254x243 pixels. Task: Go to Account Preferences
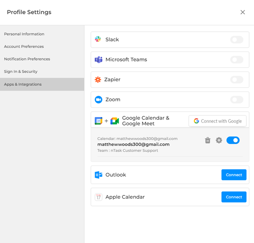pyautogui.click(x=24, y=46)
